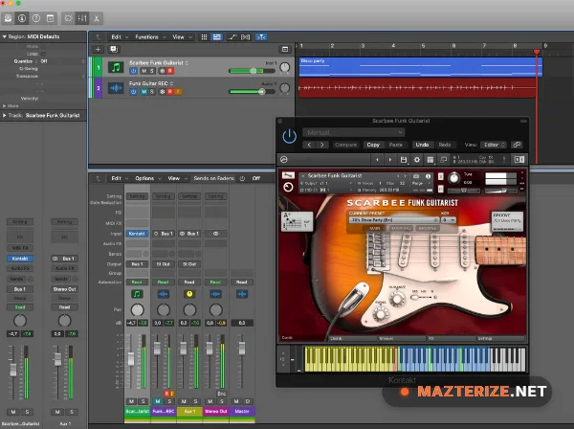The width and height of the screenshot is (574, 429).
Task: Click the duplicate track button
Action: pos(114,49)
